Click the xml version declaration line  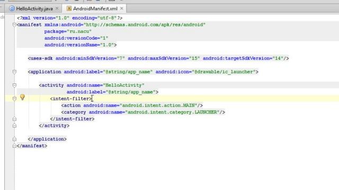tap(69, 18)
